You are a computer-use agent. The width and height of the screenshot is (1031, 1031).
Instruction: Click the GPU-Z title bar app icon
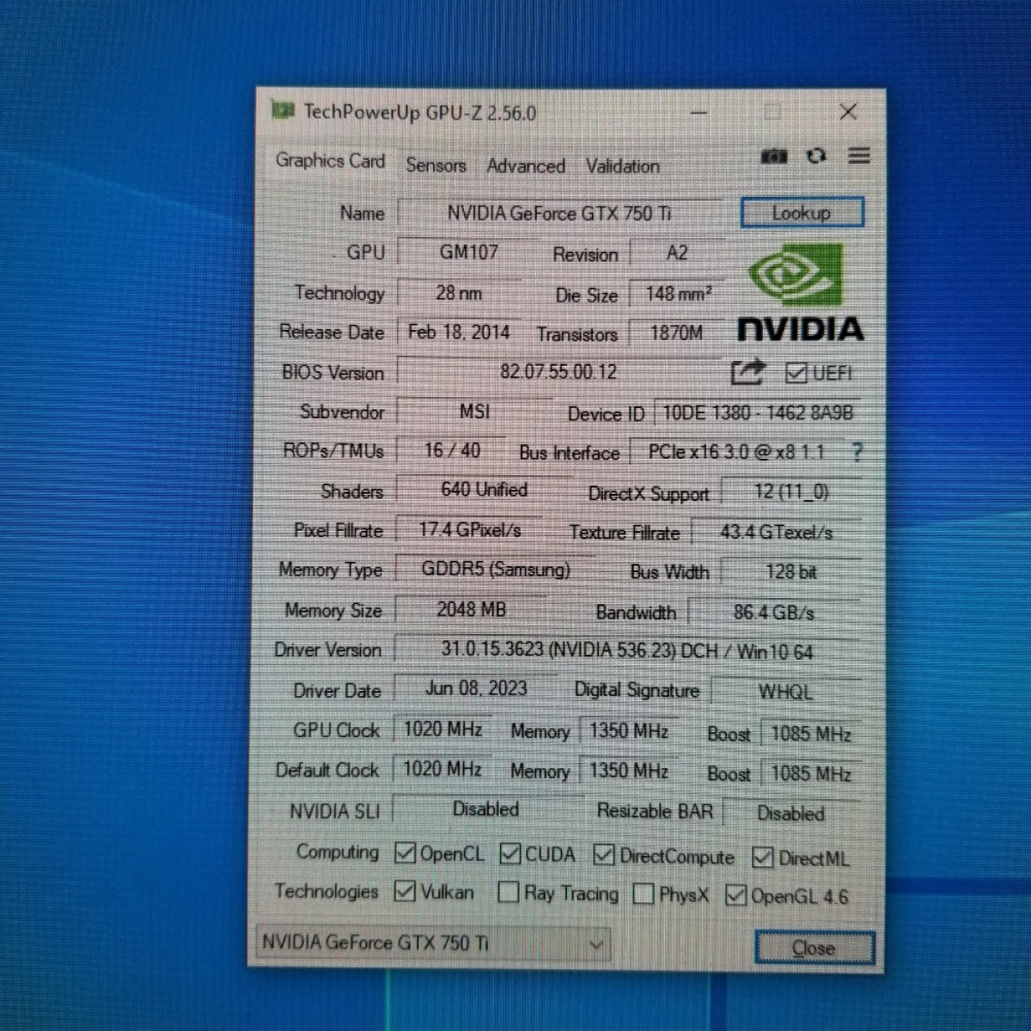(283, 110)
